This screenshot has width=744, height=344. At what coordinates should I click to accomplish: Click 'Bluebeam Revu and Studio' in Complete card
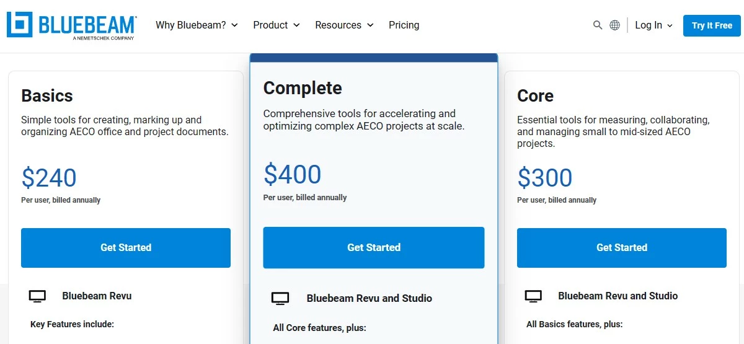point(370,299)
